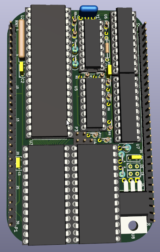Click the mounting hole in regulator U8
Viewport: 160px width, 252px height.
click(133, 225)
